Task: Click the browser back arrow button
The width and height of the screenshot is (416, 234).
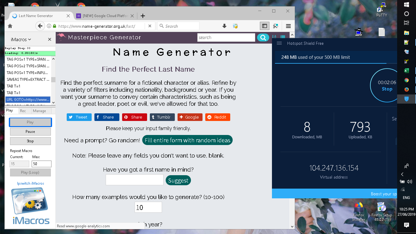Action: (x=40, y=26)
